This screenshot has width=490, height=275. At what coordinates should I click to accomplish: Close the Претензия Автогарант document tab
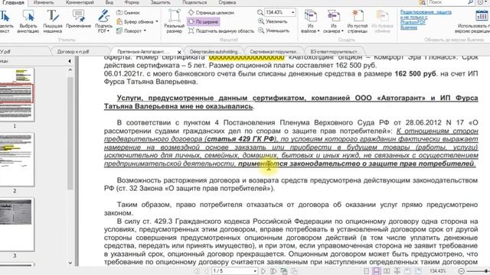point(179,52)
